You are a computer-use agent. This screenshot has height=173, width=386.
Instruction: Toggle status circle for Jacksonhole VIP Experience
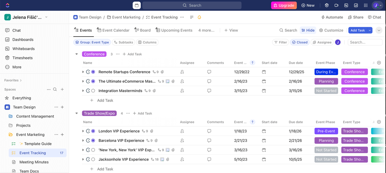point(93,159)
